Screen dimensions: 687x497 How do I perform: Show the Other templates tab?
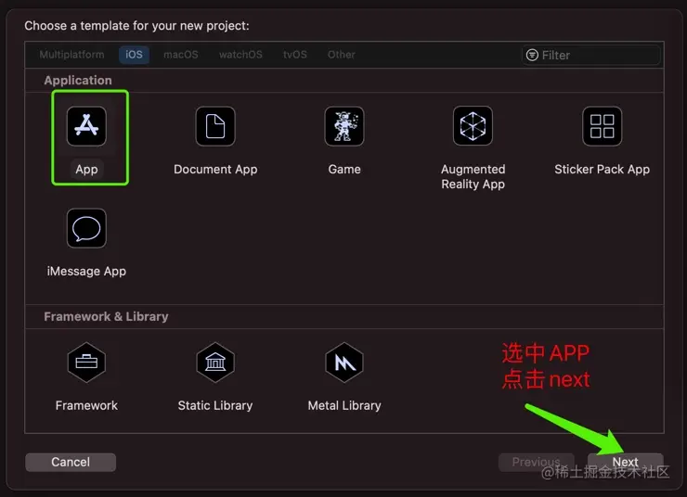coord(342,55)
